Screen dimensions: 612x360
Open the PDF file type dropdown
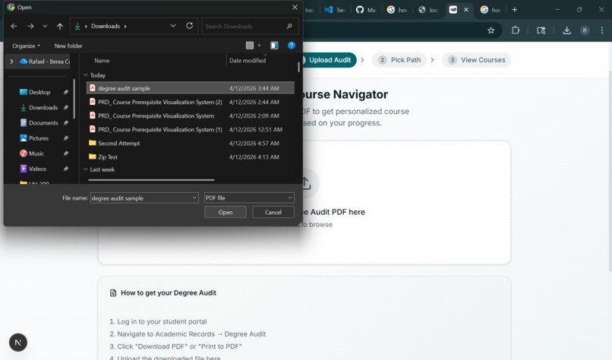[249, 197]
